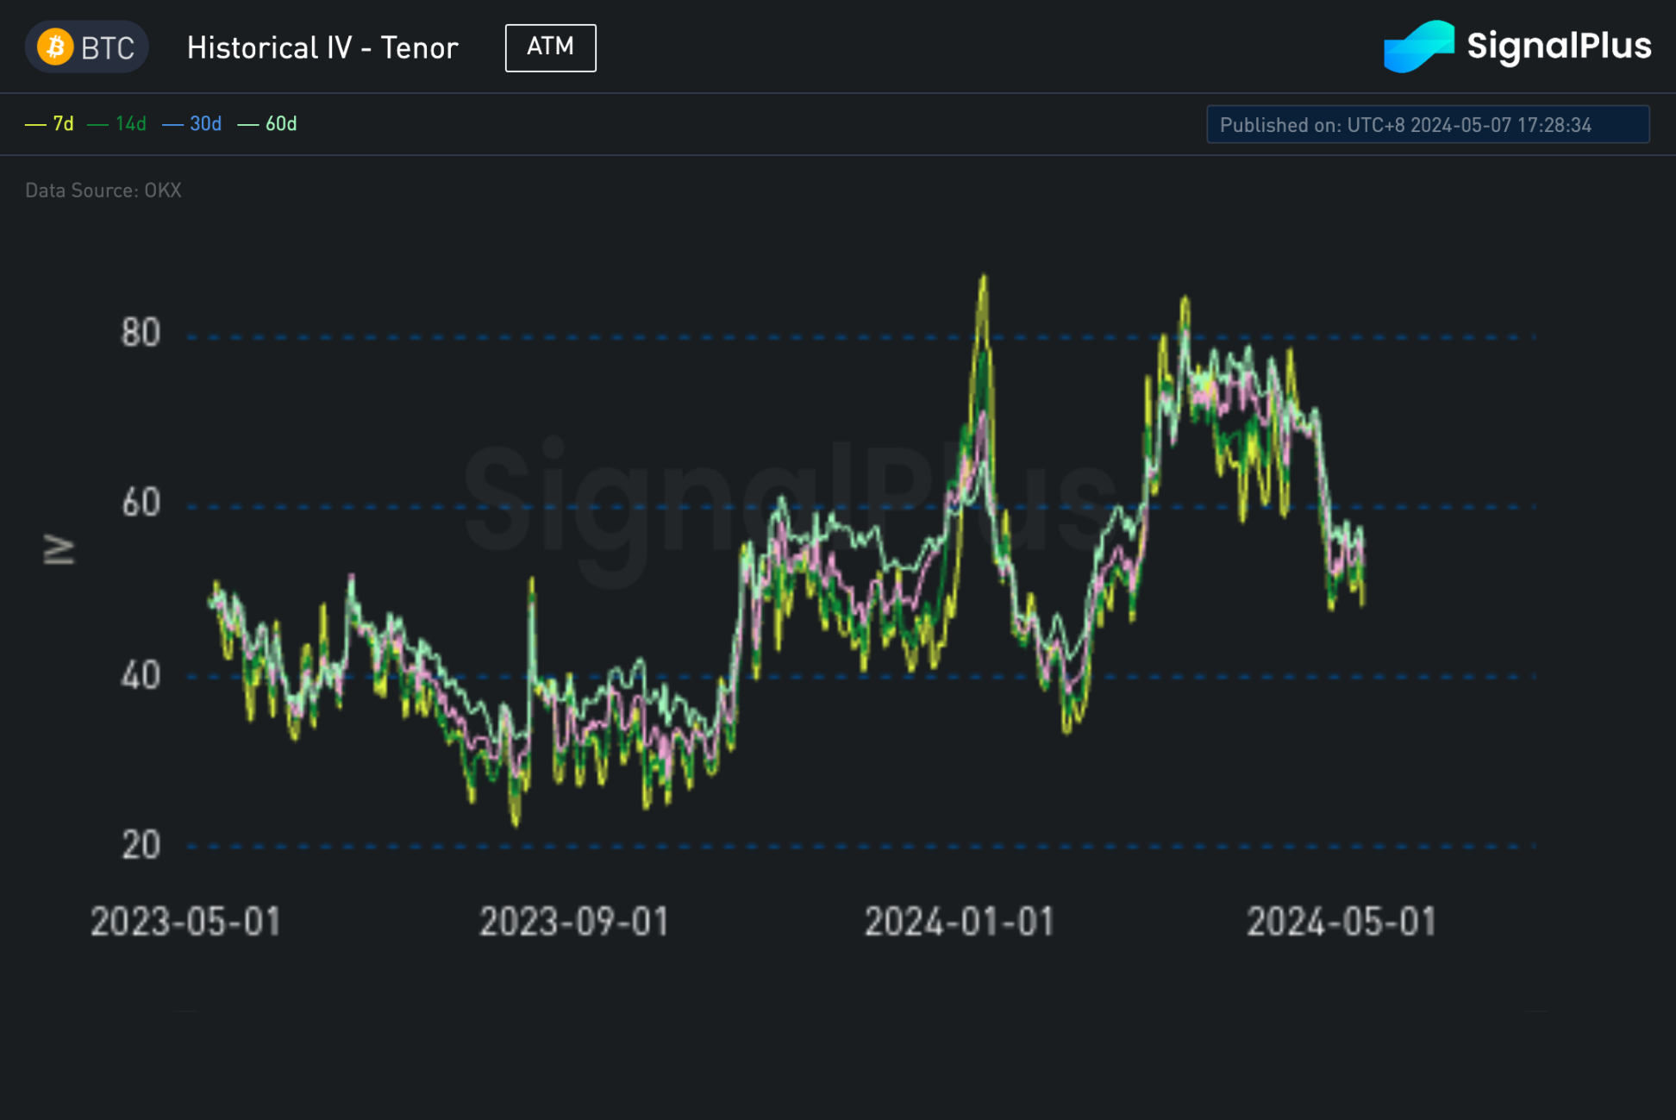
Task: Click the Data Source: OKX label
Action: pyautogui.click(x=103, y=191)
